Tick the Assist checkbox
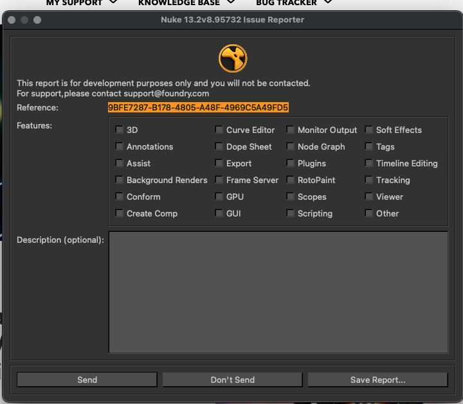 point(120,163)
